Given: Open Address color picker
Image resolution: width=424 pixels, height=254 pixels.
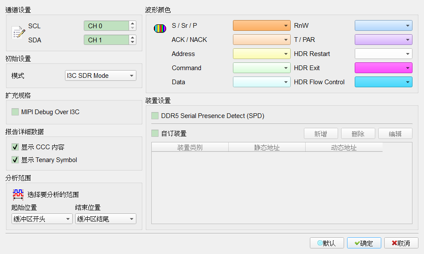Looking at the screenshot, I should click(x=262, y=53).
